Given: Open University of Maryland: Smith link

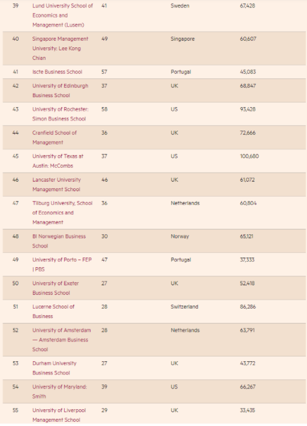Looking at the screenshot, I should pos(59,391).
